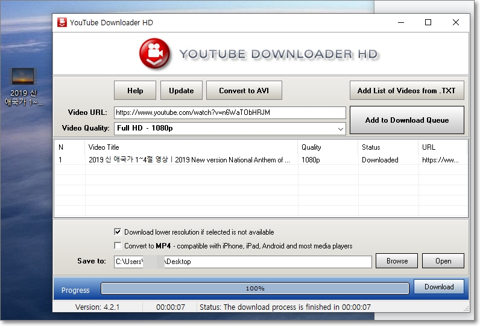Open the 2019 신 애국가 video file on desktop
The image size is (480, 326).
tap(24, 87)
